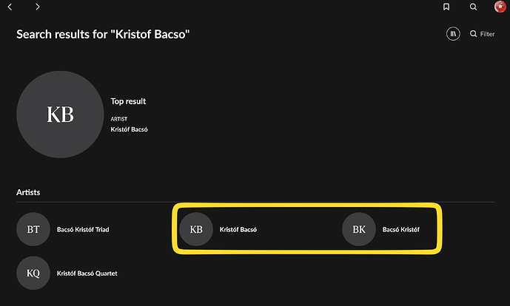The height and width of the screenshot is (306, 510).
Task: Click the Top result label
Action: [128, 101]
